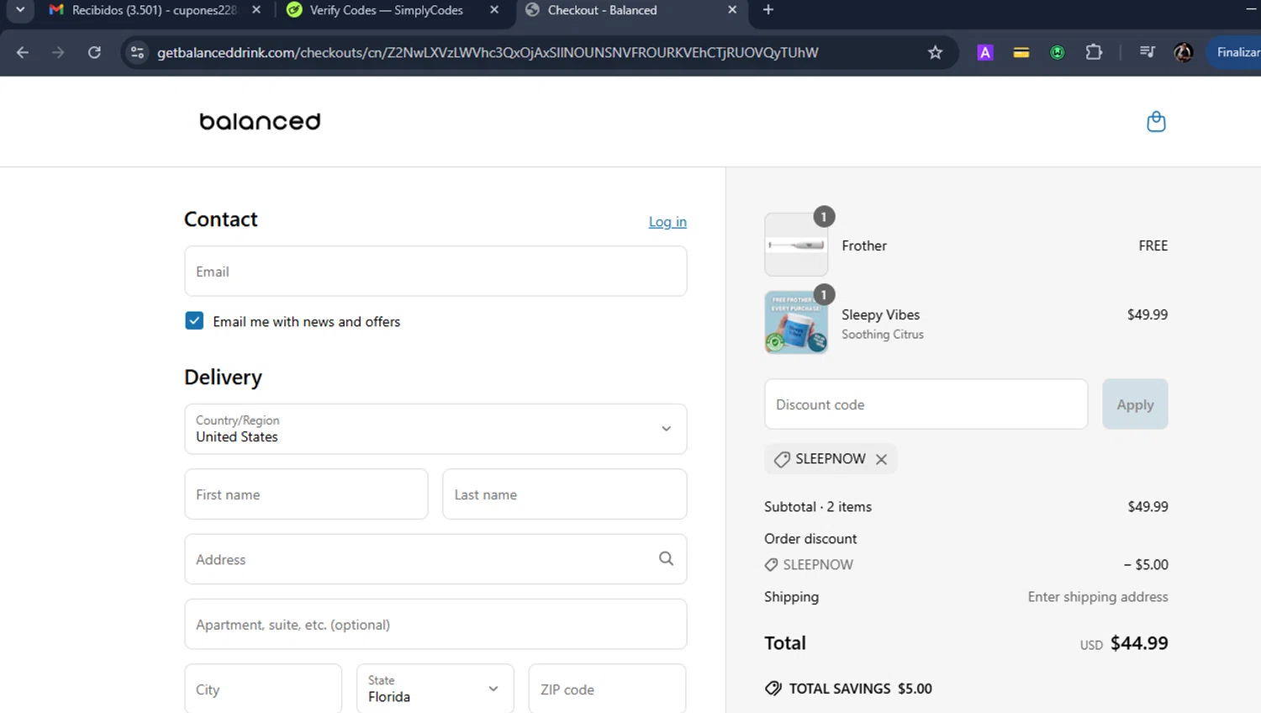Screen dimensions: 1261x713
Task: Focus the ZIP code field
Action: click(x=607, y=689)
